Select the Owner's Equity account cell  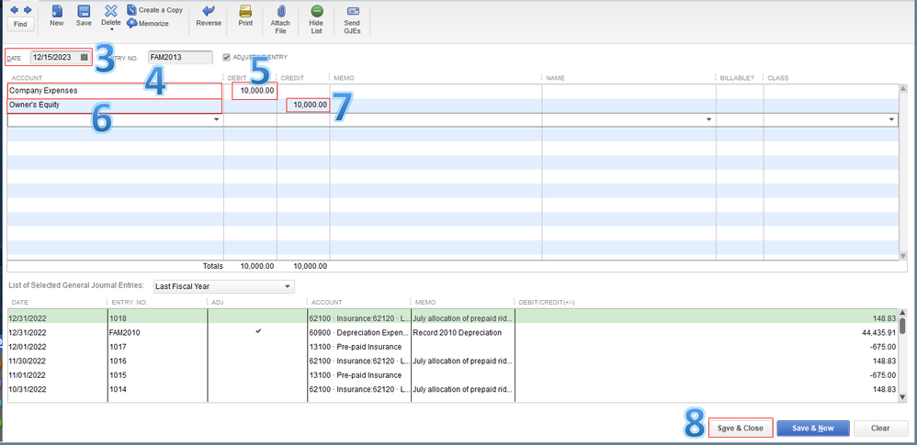115,106
